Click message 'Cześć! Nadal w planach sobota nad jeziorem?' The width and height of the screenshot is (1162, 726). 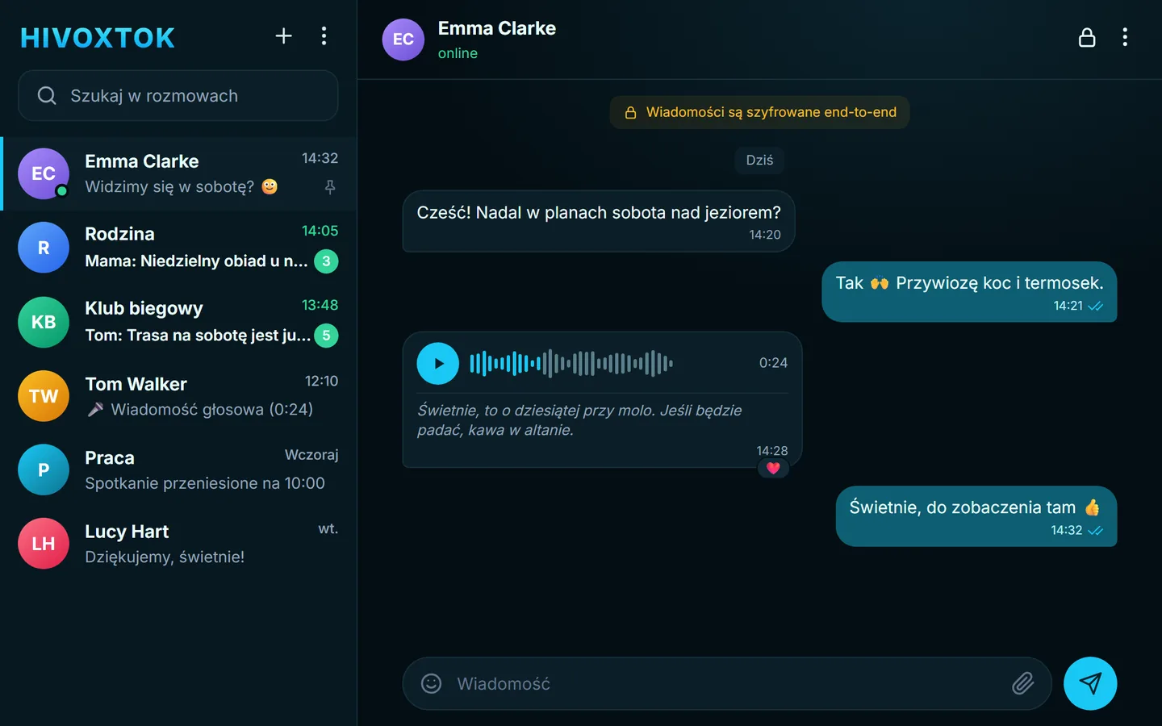pyautogui.click(x=599, y=221)
